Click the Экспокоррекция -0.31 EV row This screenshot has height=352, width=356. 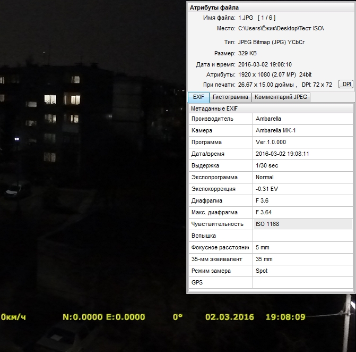point(271,189)
